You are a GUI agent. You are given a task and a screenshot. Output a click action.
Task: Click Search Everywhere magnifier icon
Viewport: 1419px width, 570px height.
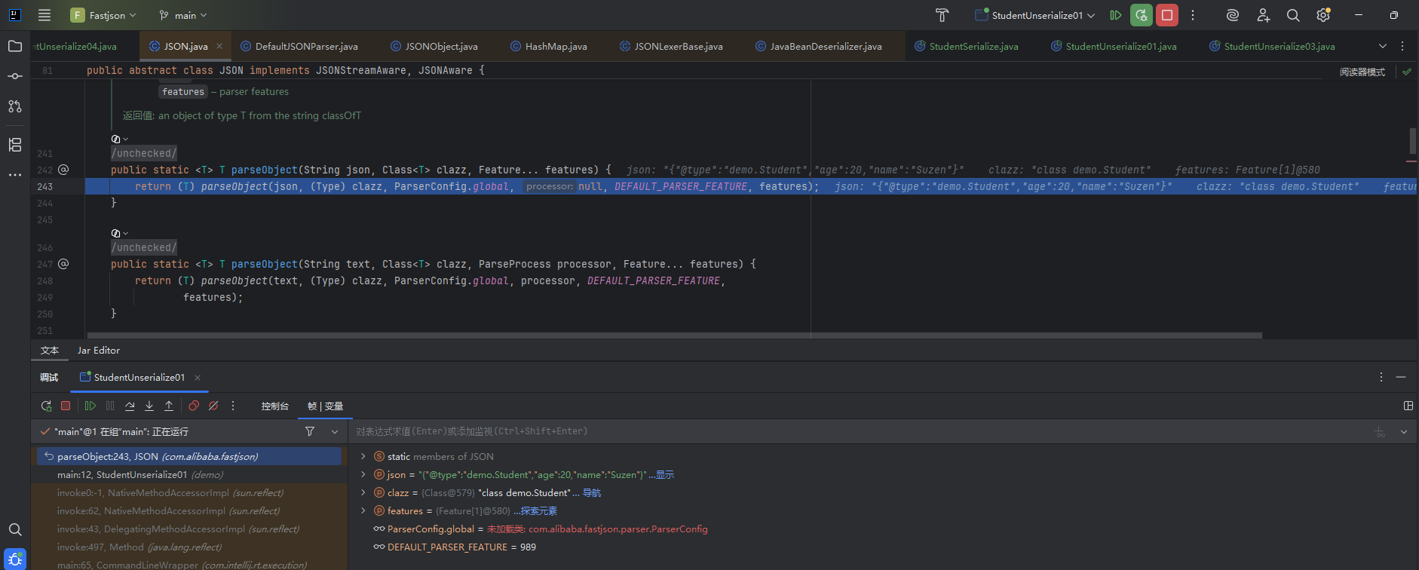1293,15
